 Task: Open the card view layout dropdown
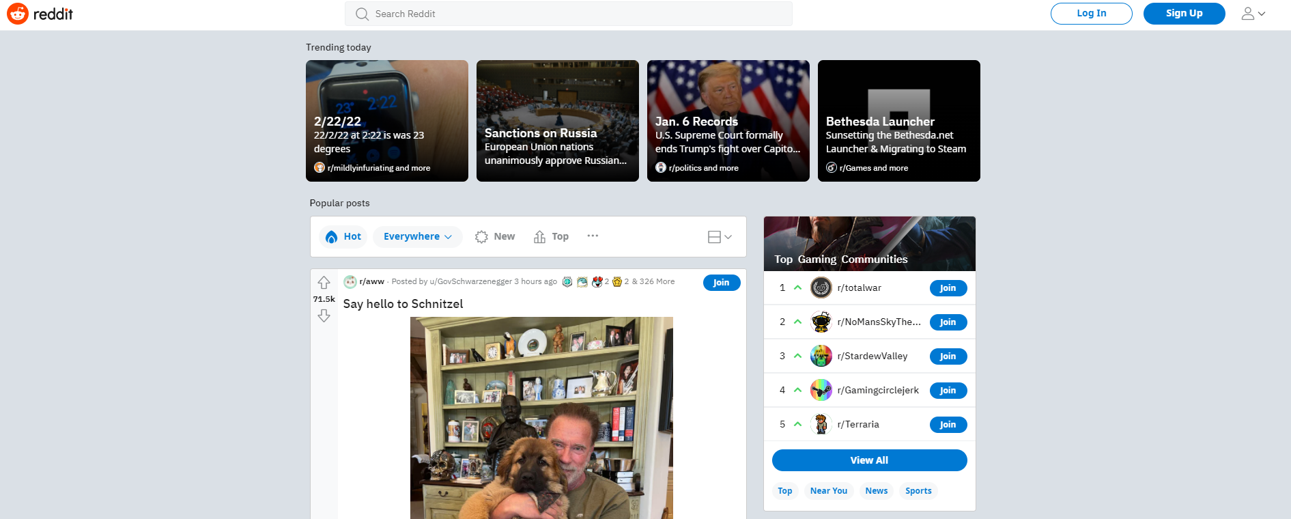(720, 237)
